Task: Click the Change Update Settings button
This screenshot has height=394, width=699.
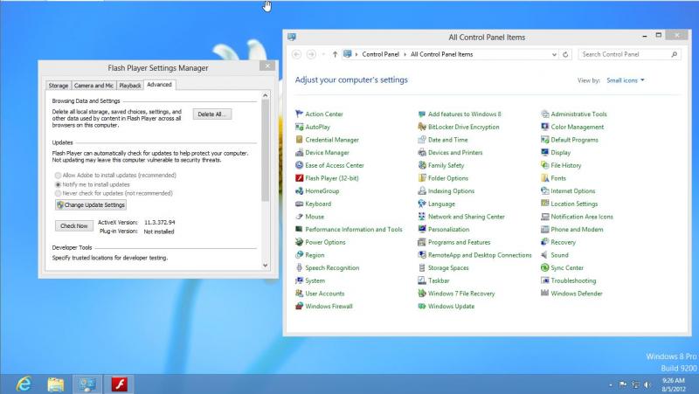Action: click(x=91, y=205)
